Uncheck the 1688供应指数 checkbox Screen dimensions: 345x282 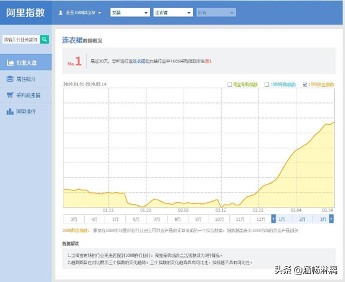pos(305,84)
